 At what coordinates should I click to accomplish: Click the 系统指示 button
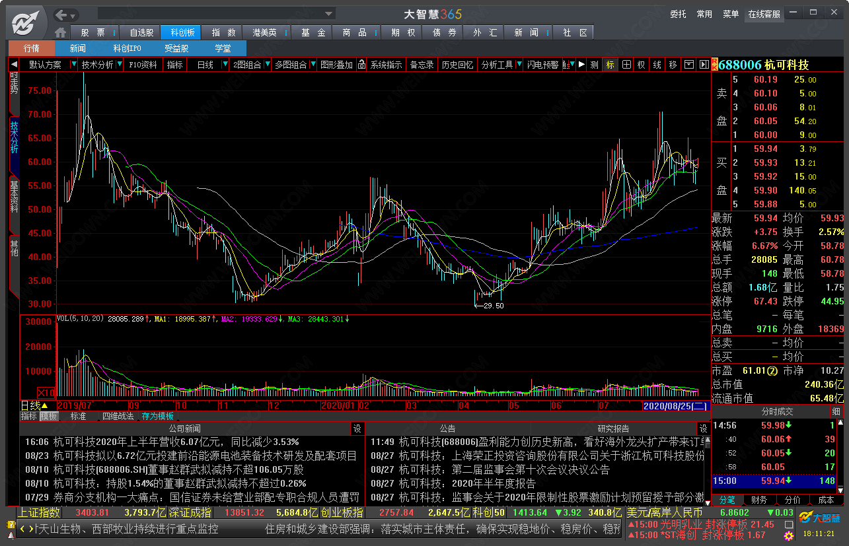(386, 65)
